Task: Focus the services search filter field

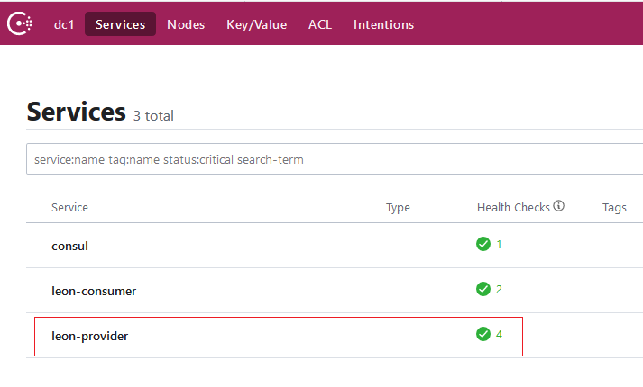Action: (334, 159)
